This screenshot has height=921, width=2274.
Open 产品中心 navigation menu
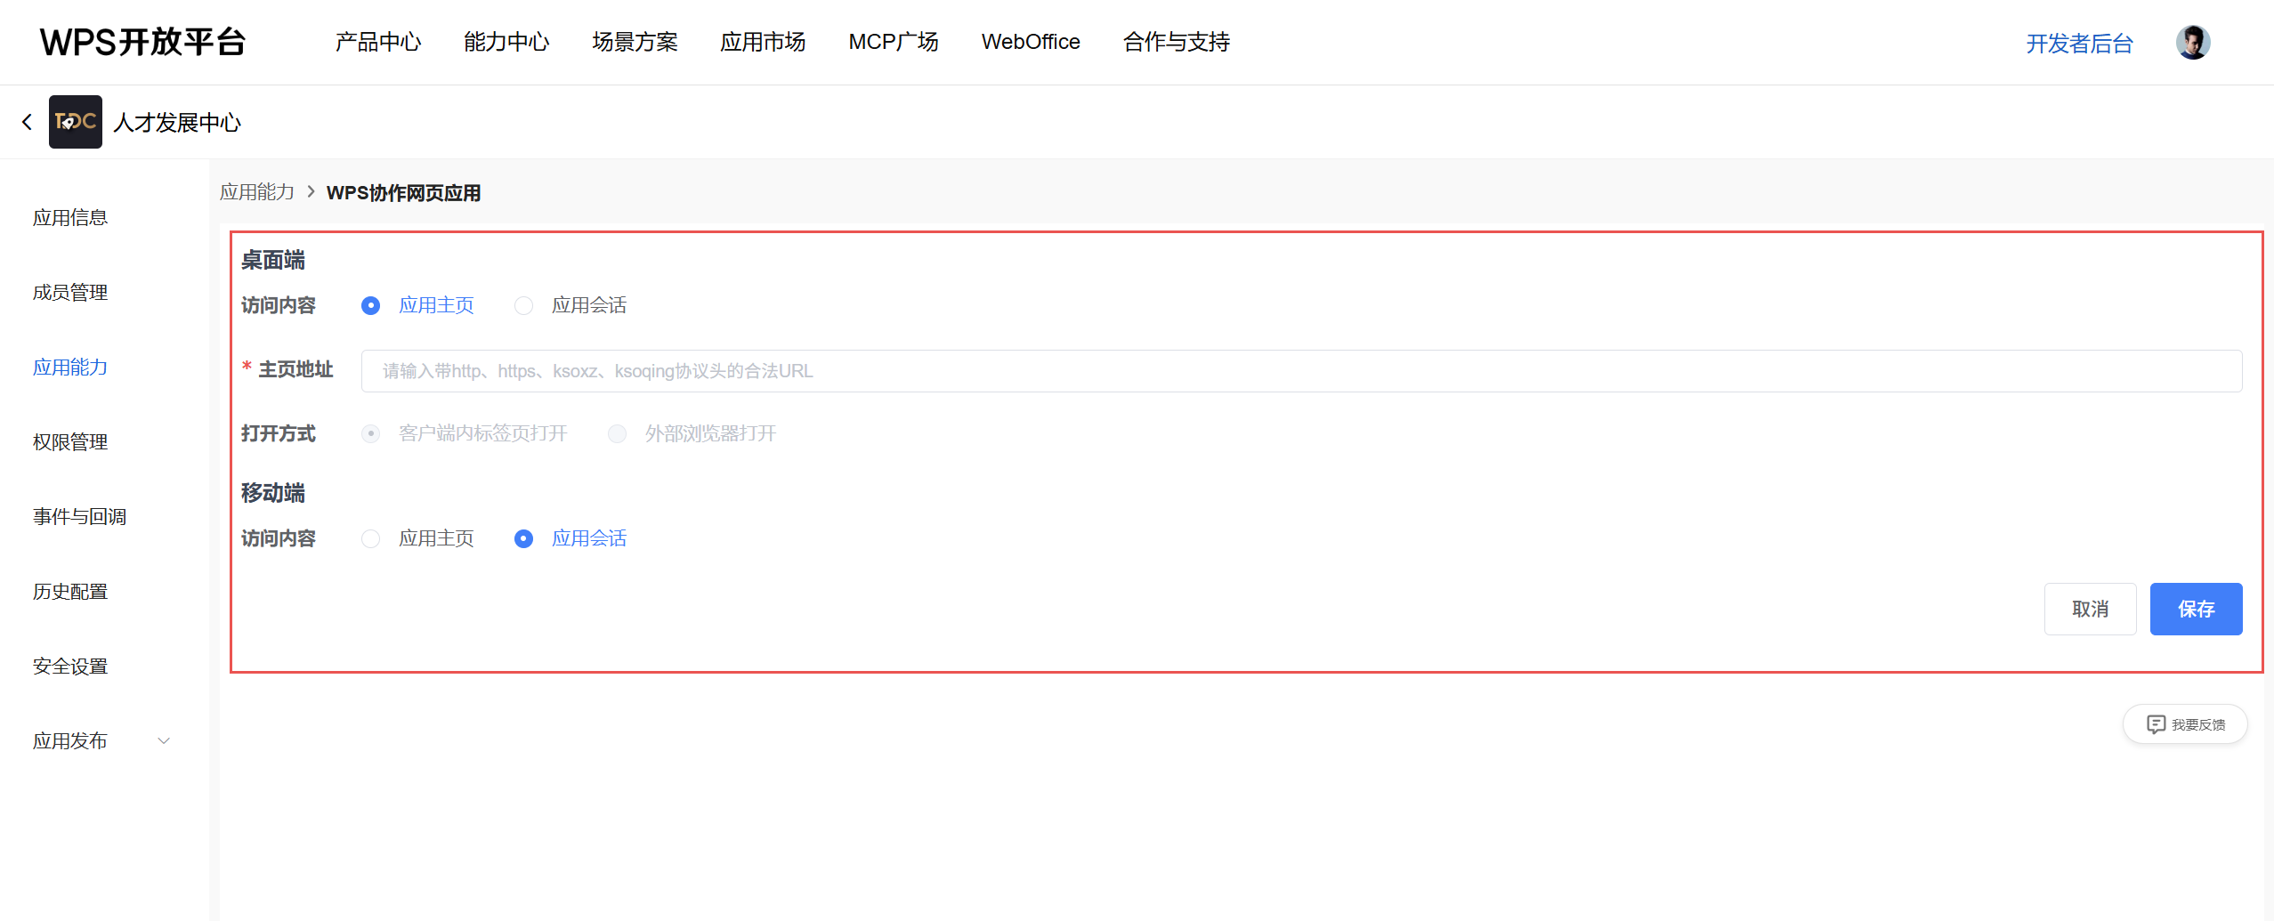point(377,42)
